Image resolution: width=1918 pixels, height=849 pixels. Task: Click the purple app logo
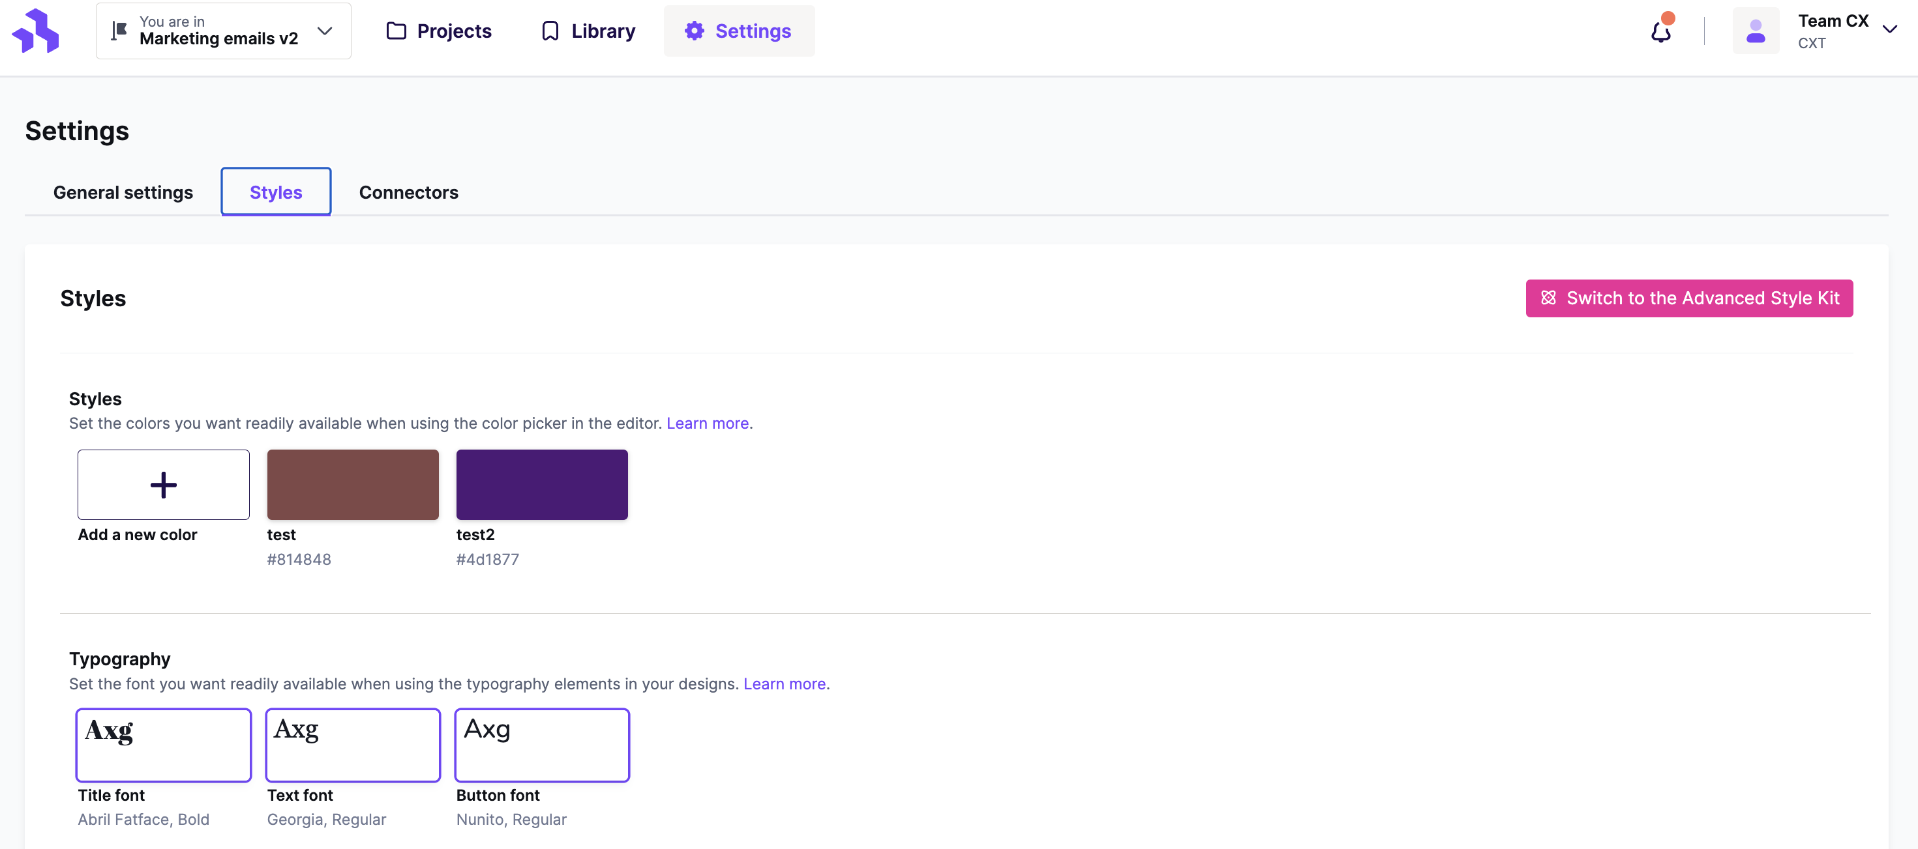[x=36, y=31]
